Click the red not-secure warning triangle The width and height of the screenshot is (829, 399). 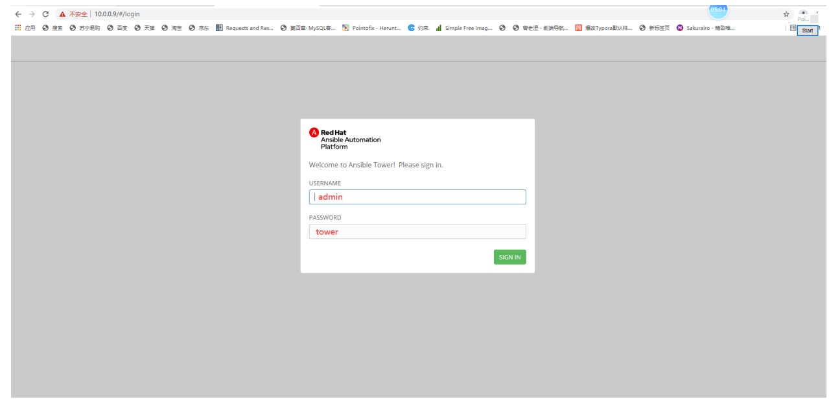pos(62,14)
